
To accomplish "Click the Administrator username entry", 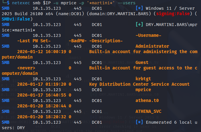I will pos(152,46).
